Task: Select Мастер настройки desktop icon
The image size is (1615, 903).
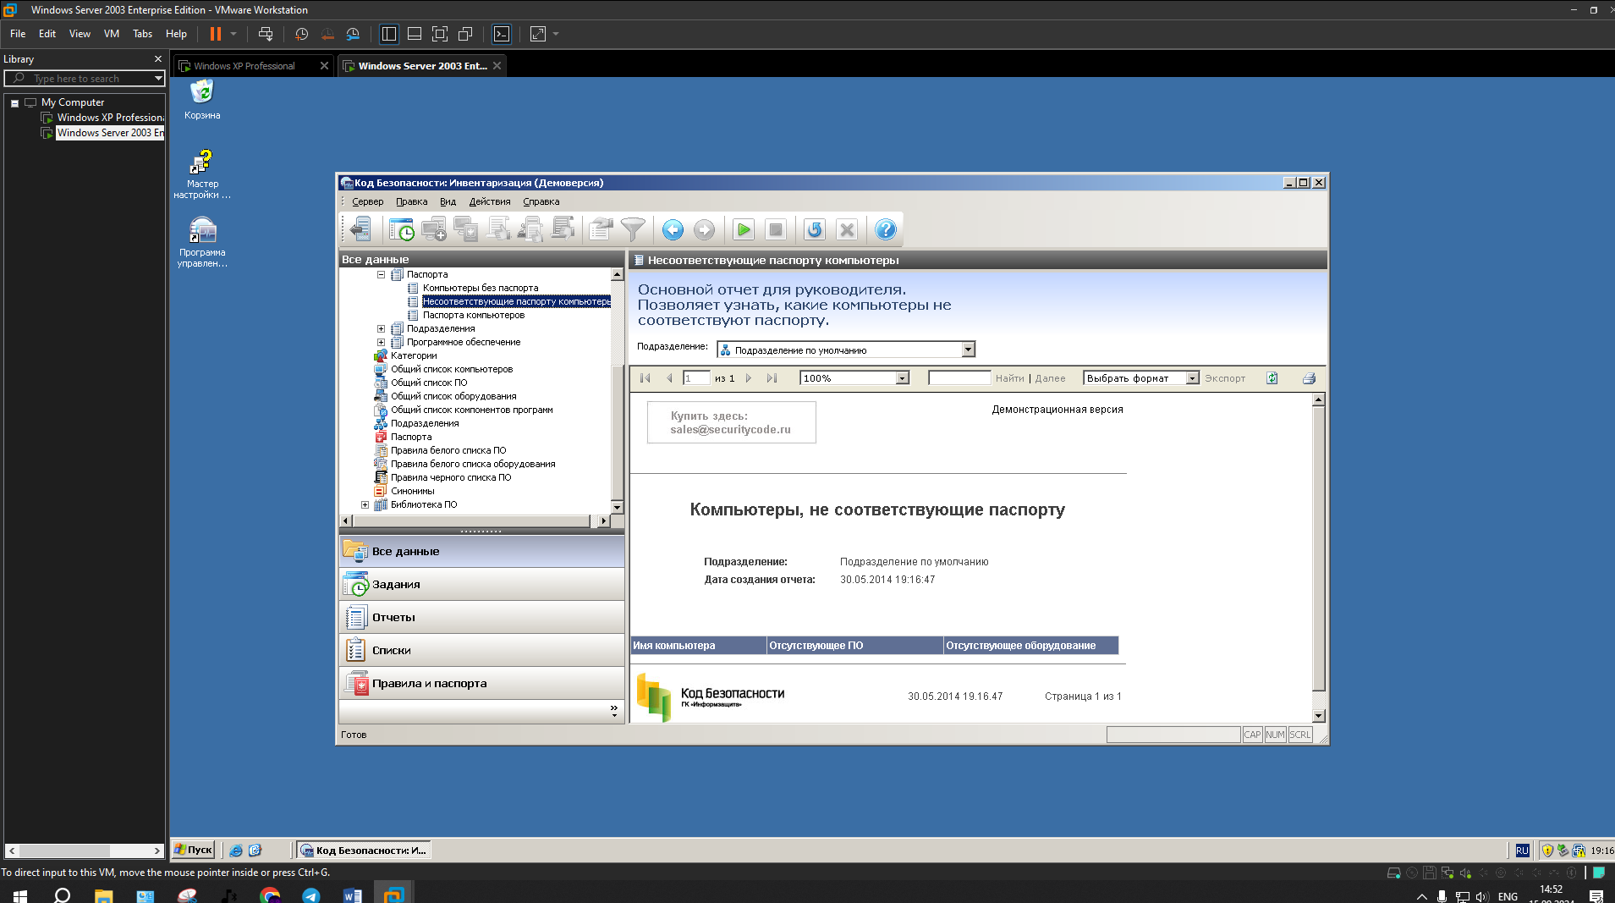Action: 202,174
